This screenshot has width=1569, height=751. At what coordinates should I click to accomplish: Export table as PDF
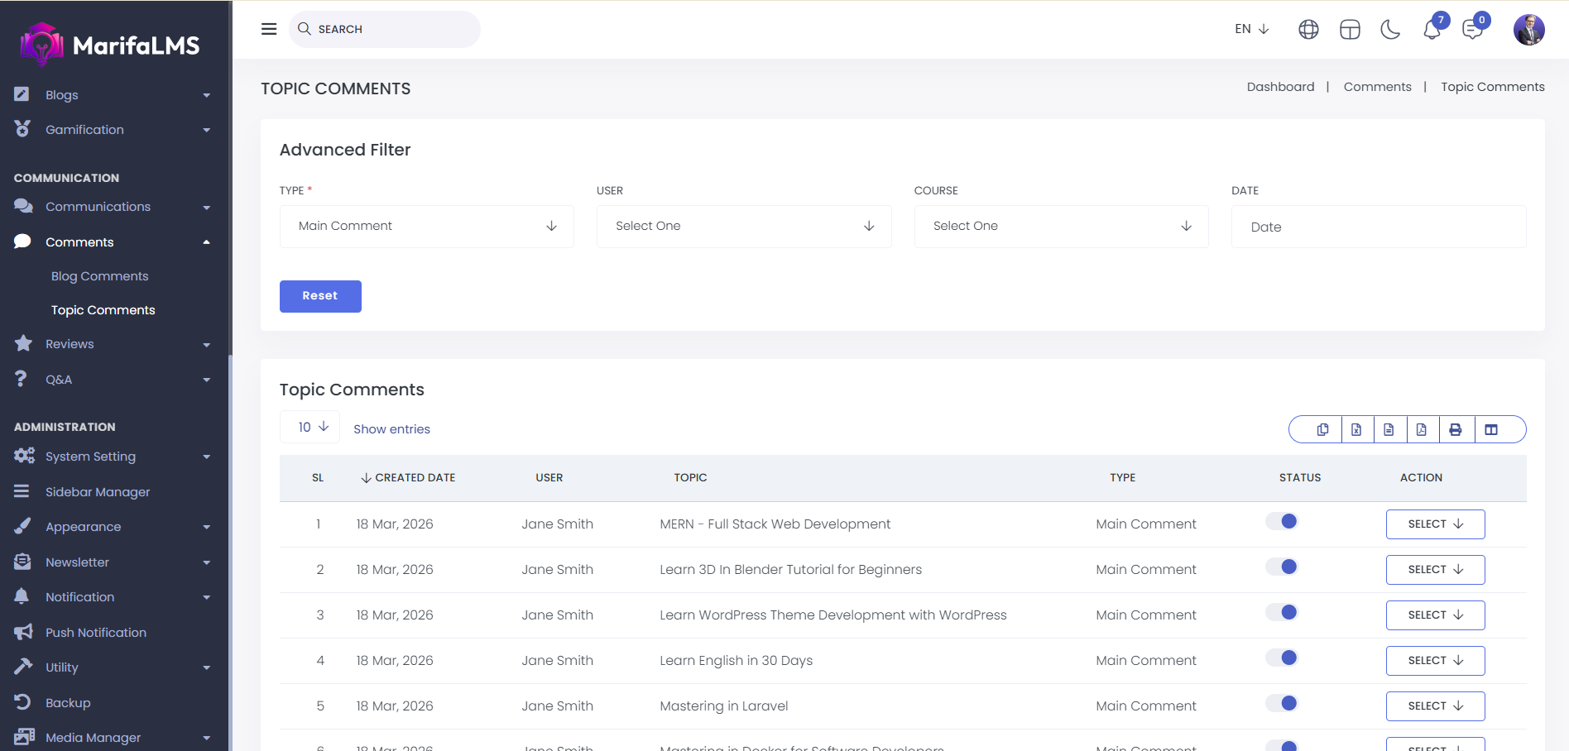point(1421,429)
